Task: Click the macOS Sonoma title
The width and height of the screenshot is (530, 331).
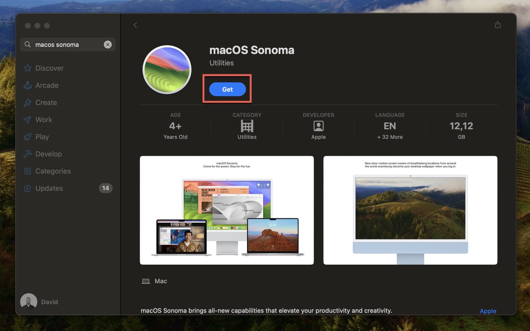Action: (251, 50)
